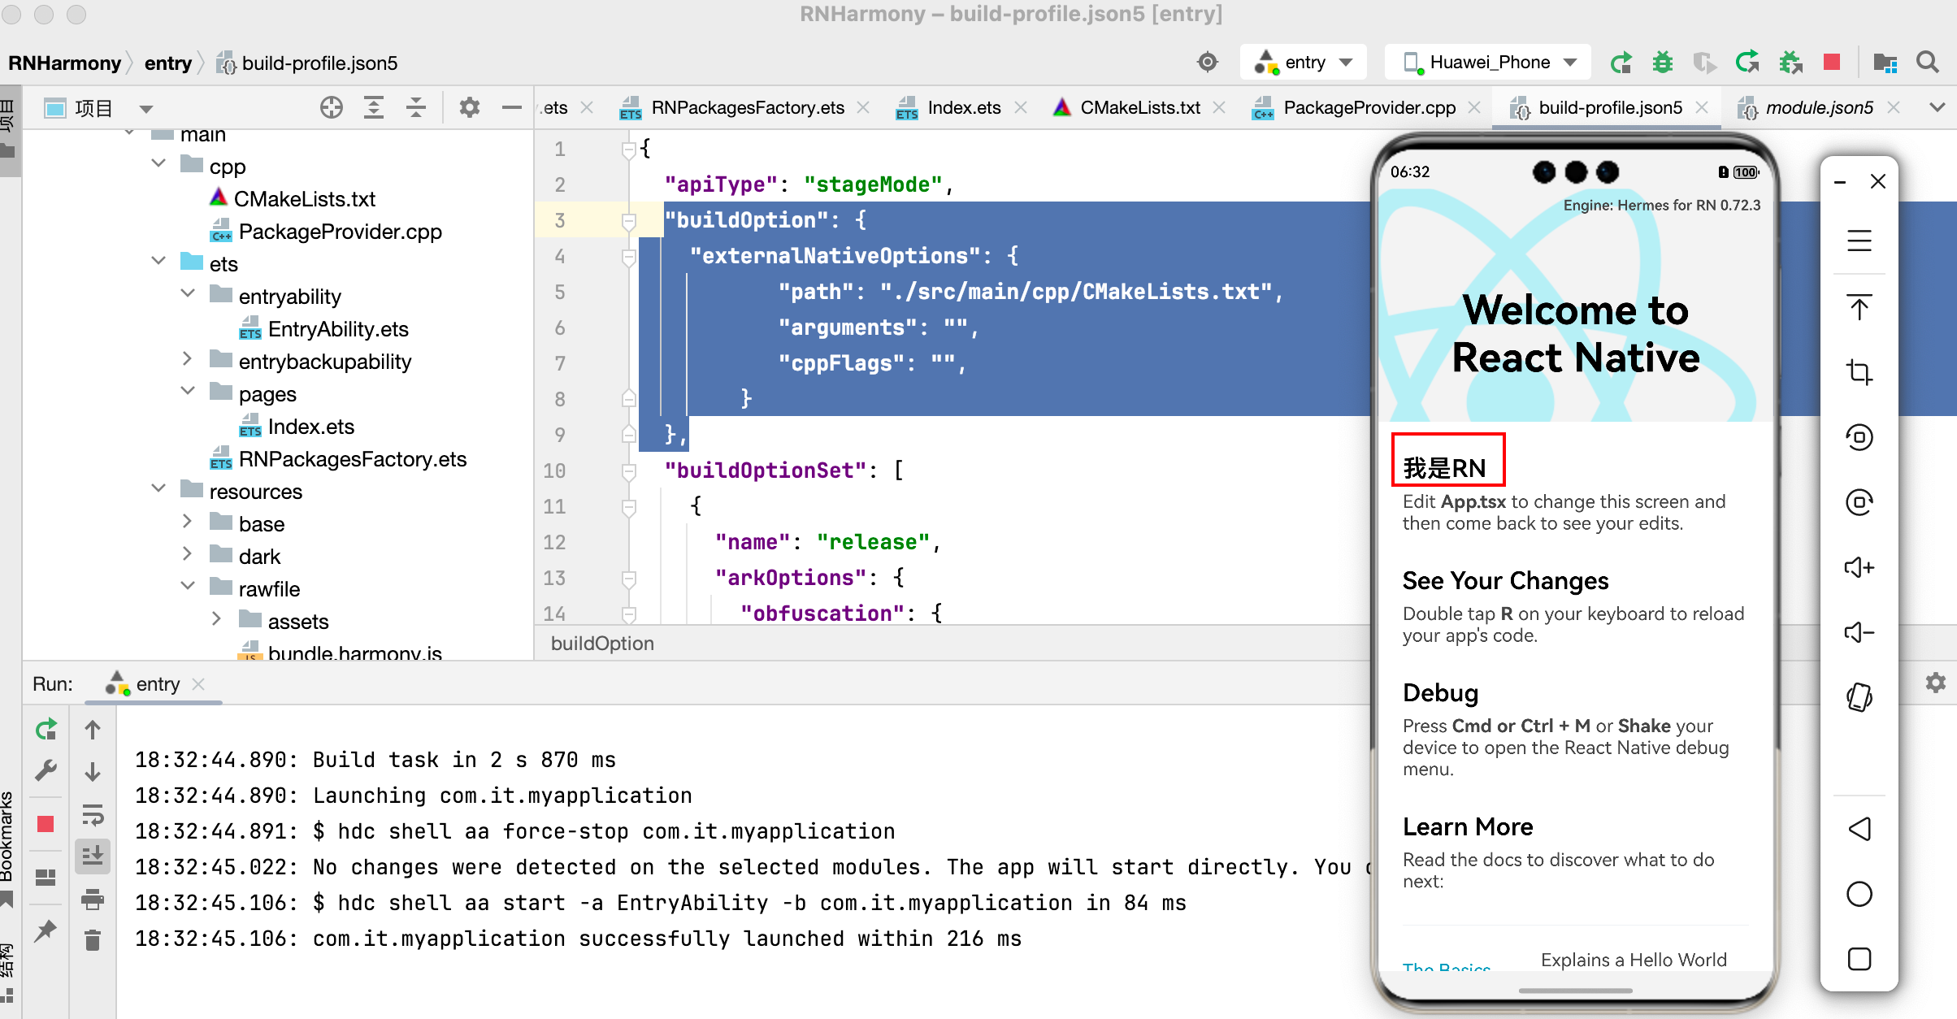Viewport: 1957px width, 1019px height.
Task: Tap emulator Back triangle button
Action: [x=1859, y=829]
